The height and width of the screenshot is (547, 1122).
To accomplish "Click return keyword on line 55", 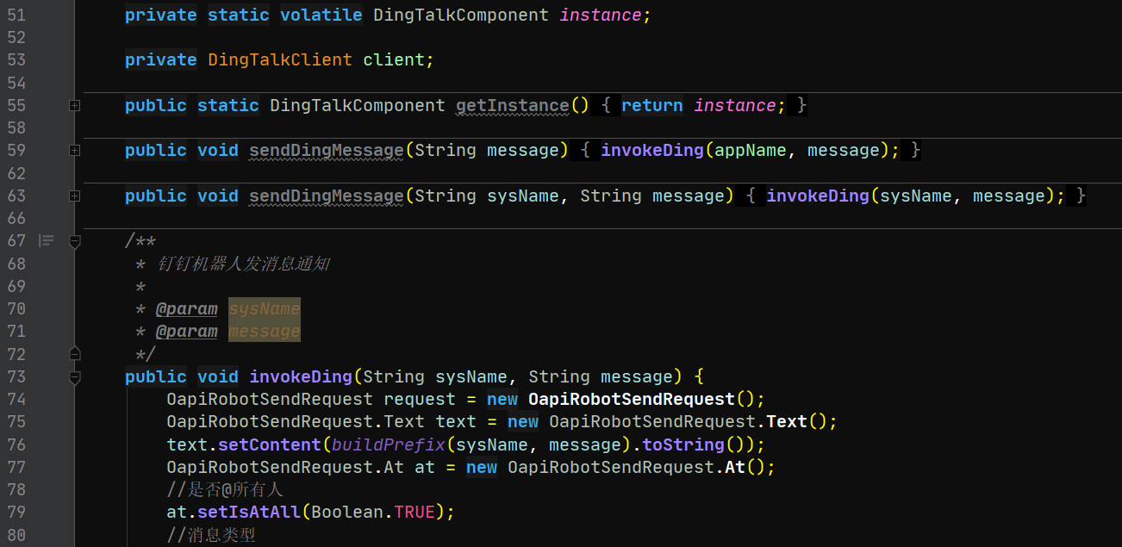I will pos(652,105).
